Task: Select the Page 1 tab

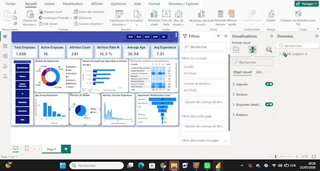Action: [51, 149]
